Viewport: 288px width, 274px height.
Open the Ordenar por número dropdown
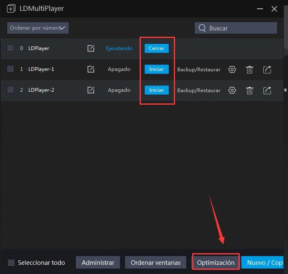point(38,28)
